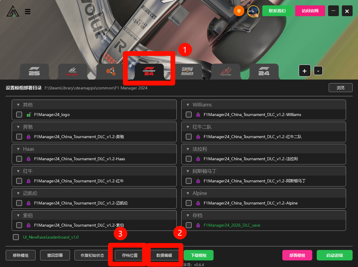Click purple lock icon of 迈凯伦 mod
The height and width of the screenshot is (267, 358).
tap(28, 203)
